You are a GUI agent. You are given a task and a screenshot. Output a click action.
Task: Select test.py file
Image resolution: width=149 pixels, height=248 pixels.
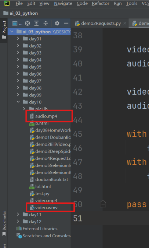[42, 193]
